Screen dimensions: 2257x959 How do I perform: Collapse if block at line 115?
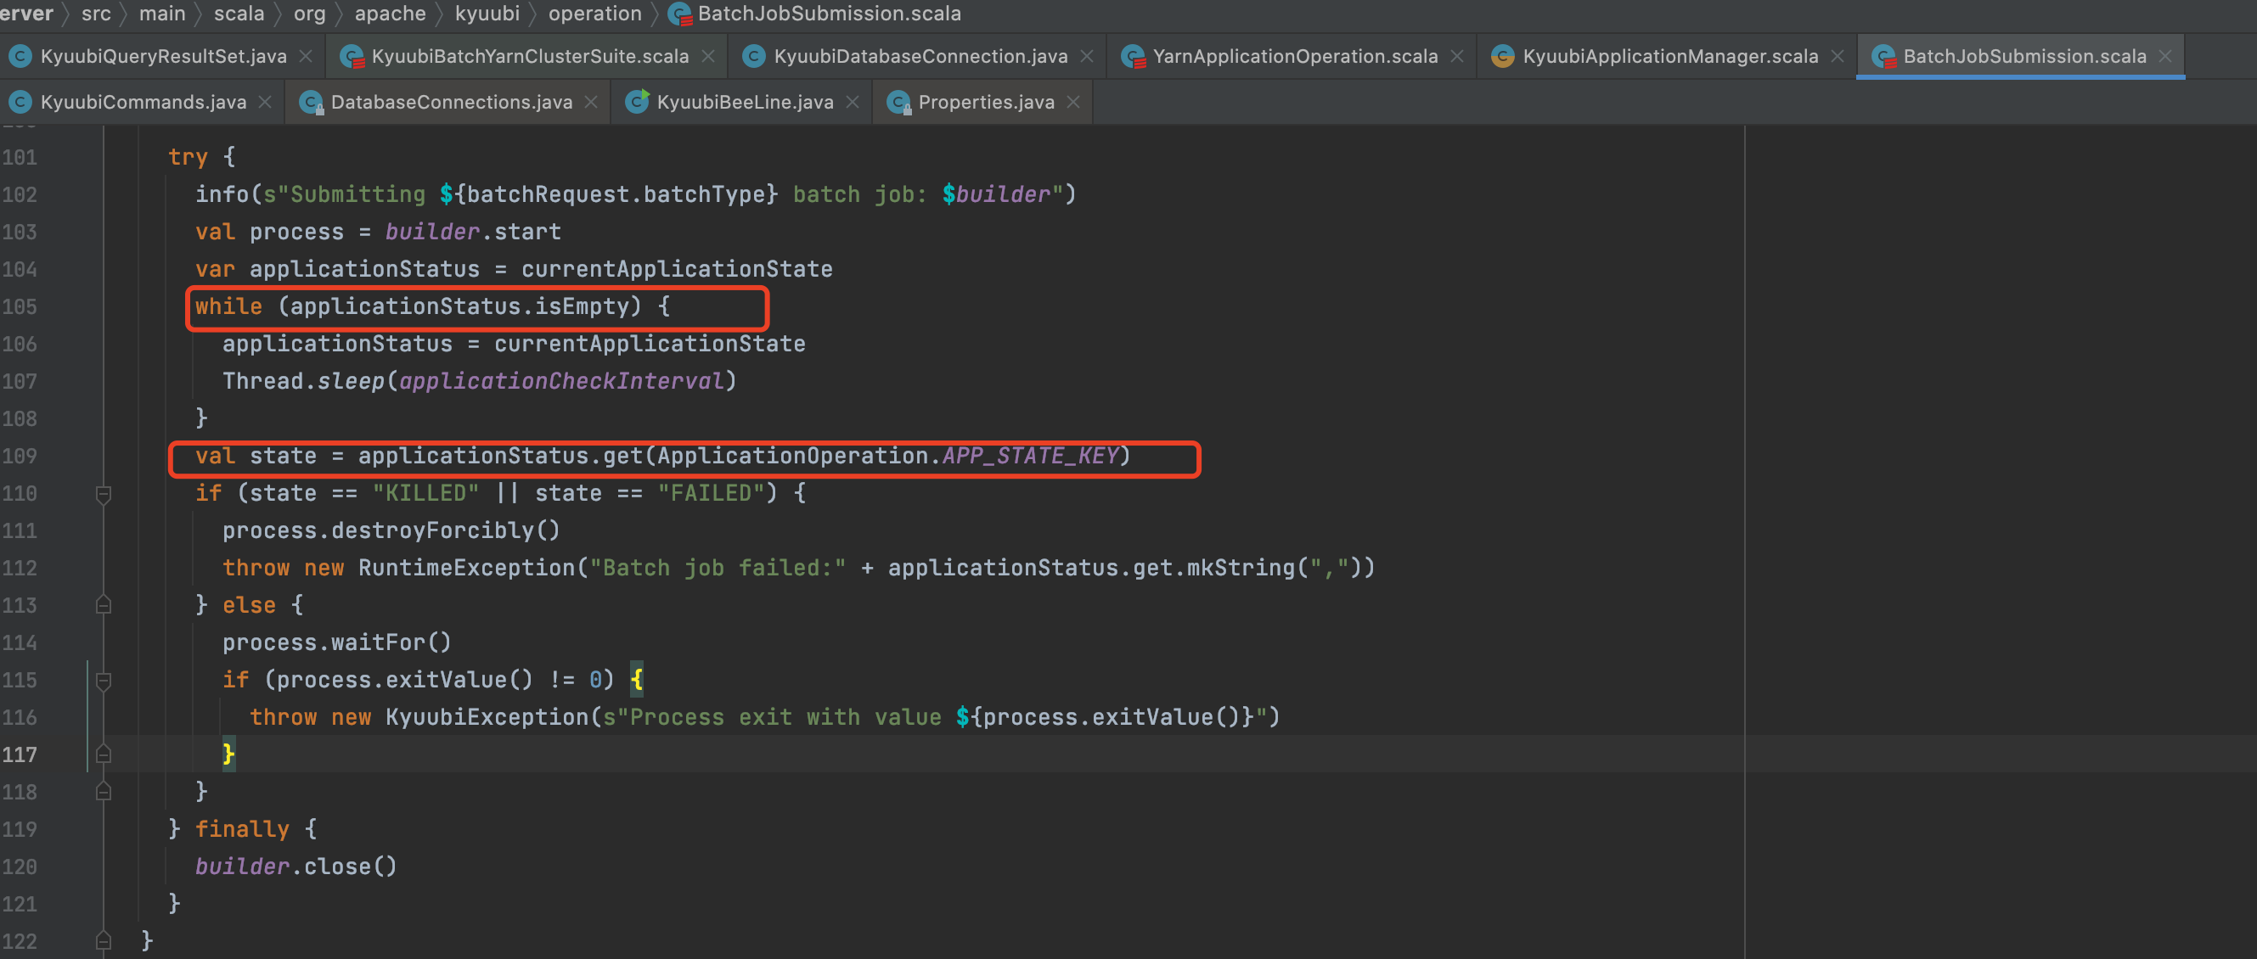point(104,681)
